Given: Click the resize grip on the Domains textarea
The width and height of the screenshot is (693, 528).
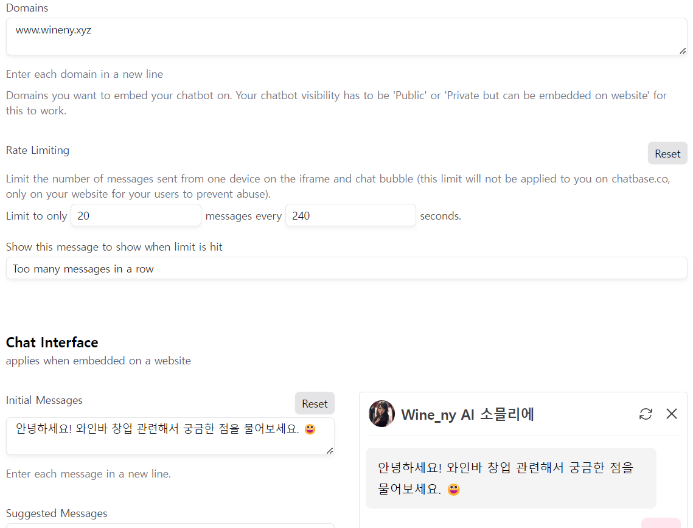Looking at the screenshot, I should point(683,51).
